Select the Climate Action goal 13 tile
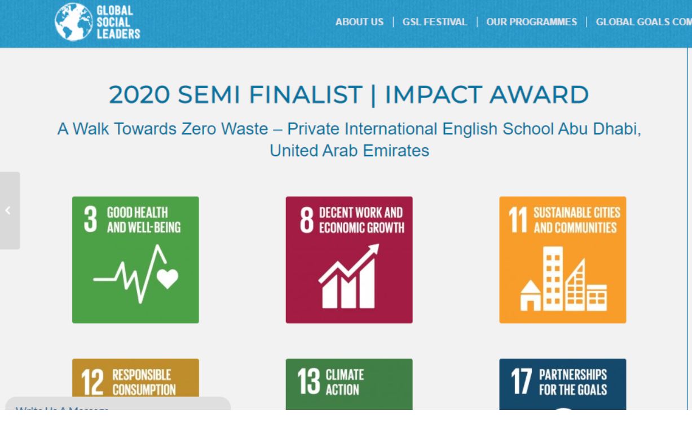This screenshot has height=428, width=692. (x=349, y=384)
